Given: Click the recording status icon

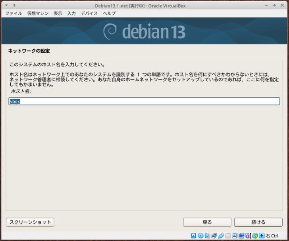Looking at the screenshot, I should (x=241, y=235).
